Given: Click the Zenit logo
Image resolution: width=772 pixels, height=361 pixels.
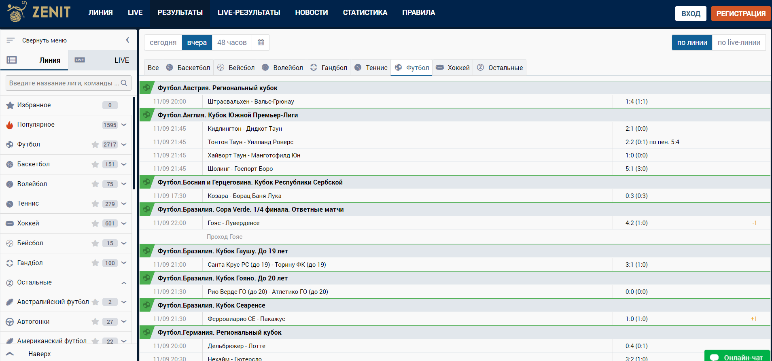Looking at the screenshot, I should click(39, 12).
